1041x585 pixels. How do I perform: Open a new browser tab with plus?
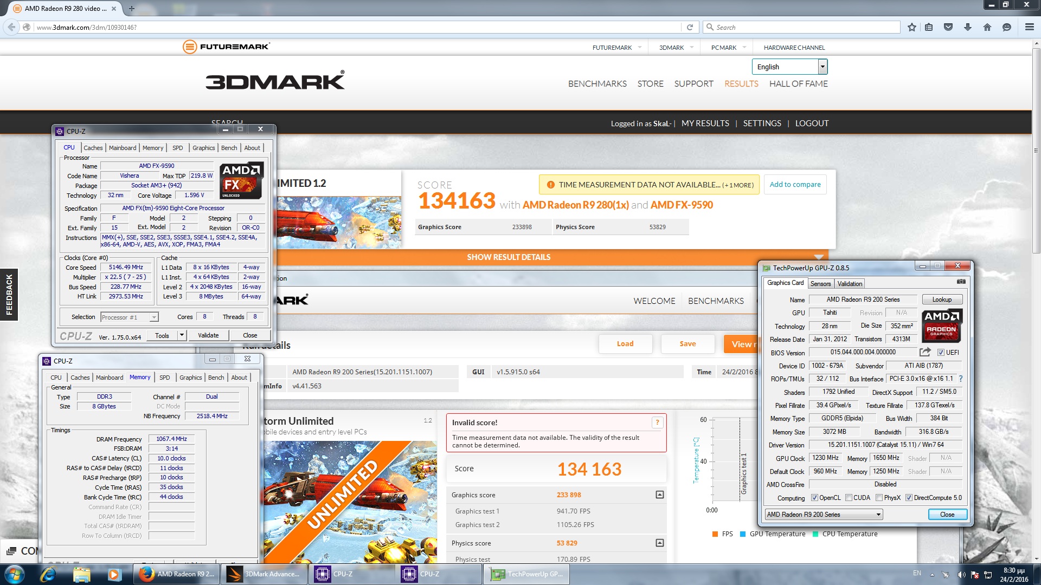(131, 8)
